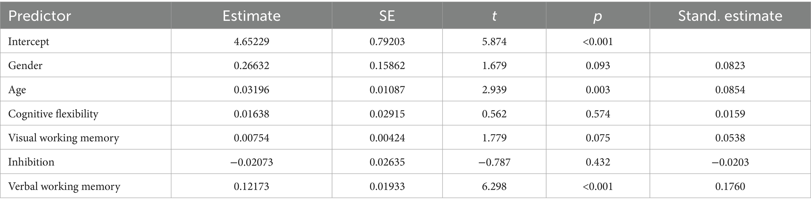Image resolution: width=811 pixels, height=205 pixels.
Task: Select the Verbal working memory label
Action: point(64,186)
